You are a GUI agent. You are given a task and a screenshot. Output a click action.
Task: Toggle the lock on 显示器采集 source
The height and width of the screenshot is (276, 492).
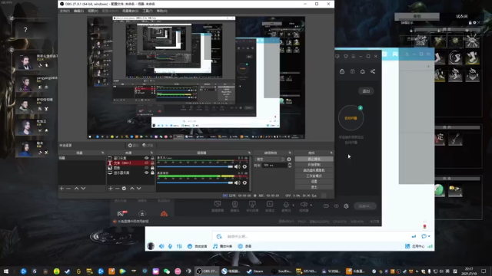152,172
